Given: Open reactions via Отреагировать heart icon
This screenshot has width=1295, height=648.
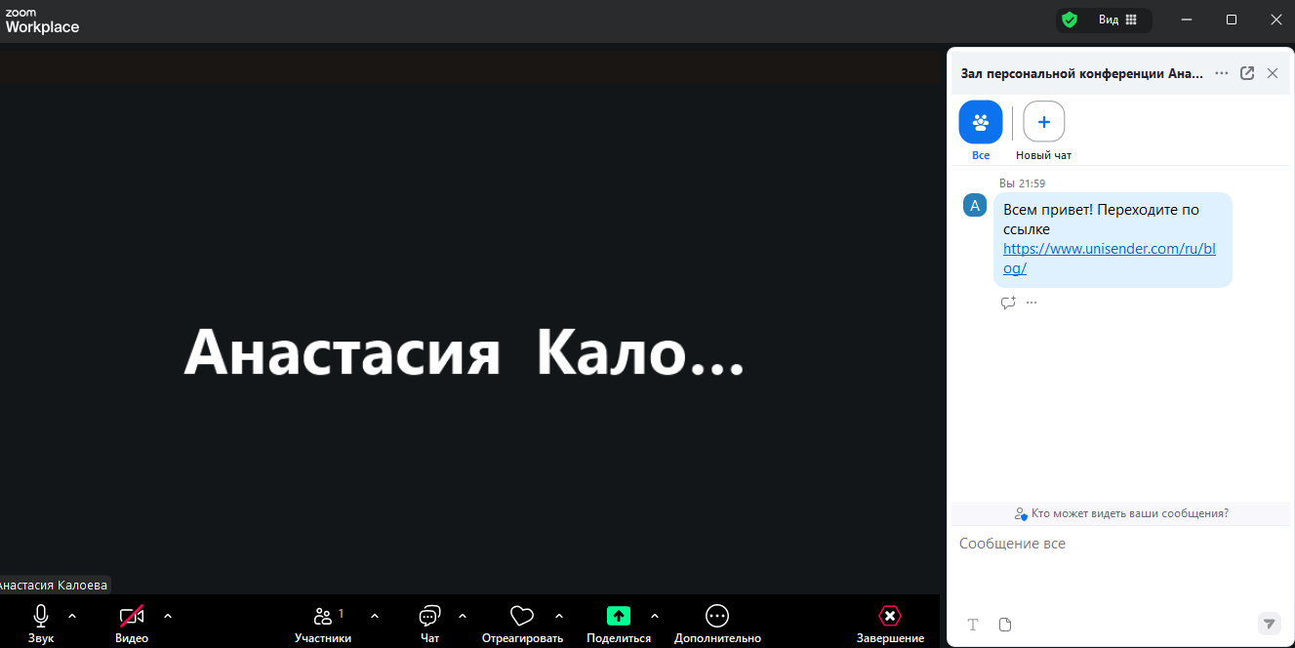Looking at the screenshot, I should click(x=522, y=623).
